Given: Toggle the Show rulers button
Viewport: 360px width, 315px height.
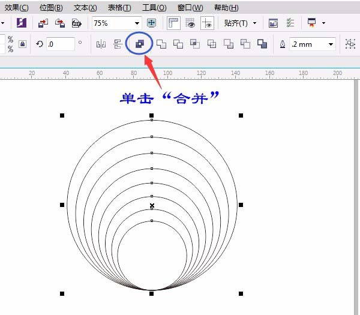Looking at the screenshot, I should pyautogui.click(x=173, y=23).
